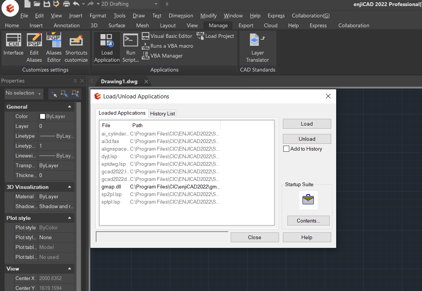Click the Undo arrow icon
422x291 pixels.
click(76, 4)
